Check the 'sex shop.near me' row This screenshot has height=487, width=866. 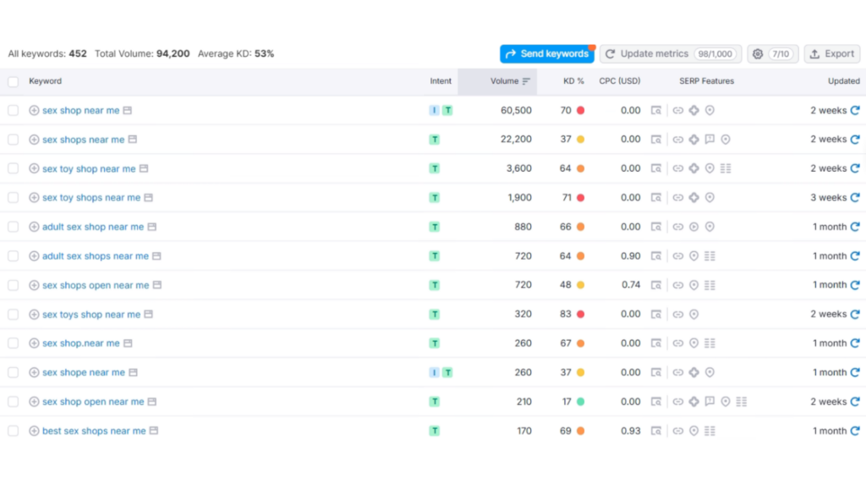[x=14, y=343]
